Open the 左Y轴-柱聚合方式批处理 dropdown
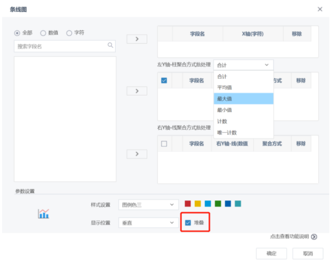Screen dimensions: 330x266 pyautogui.click(x=244, y=65)
